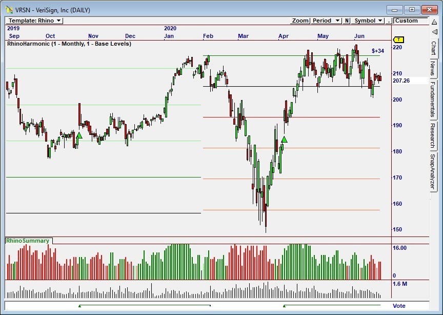Screen dimensions: 443x315
Task: Click the Zoom button
Action: [300, 21]
